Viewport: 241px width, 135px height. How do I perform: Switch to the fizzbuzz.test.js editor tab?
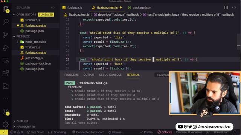(107, 7)
